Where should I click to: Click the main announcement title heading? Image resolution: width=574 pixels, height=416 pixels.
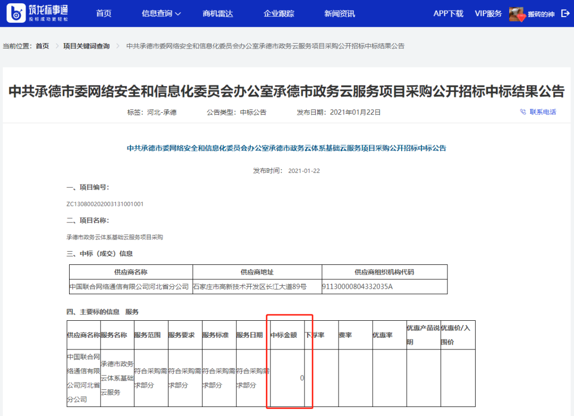click(286, 91)
